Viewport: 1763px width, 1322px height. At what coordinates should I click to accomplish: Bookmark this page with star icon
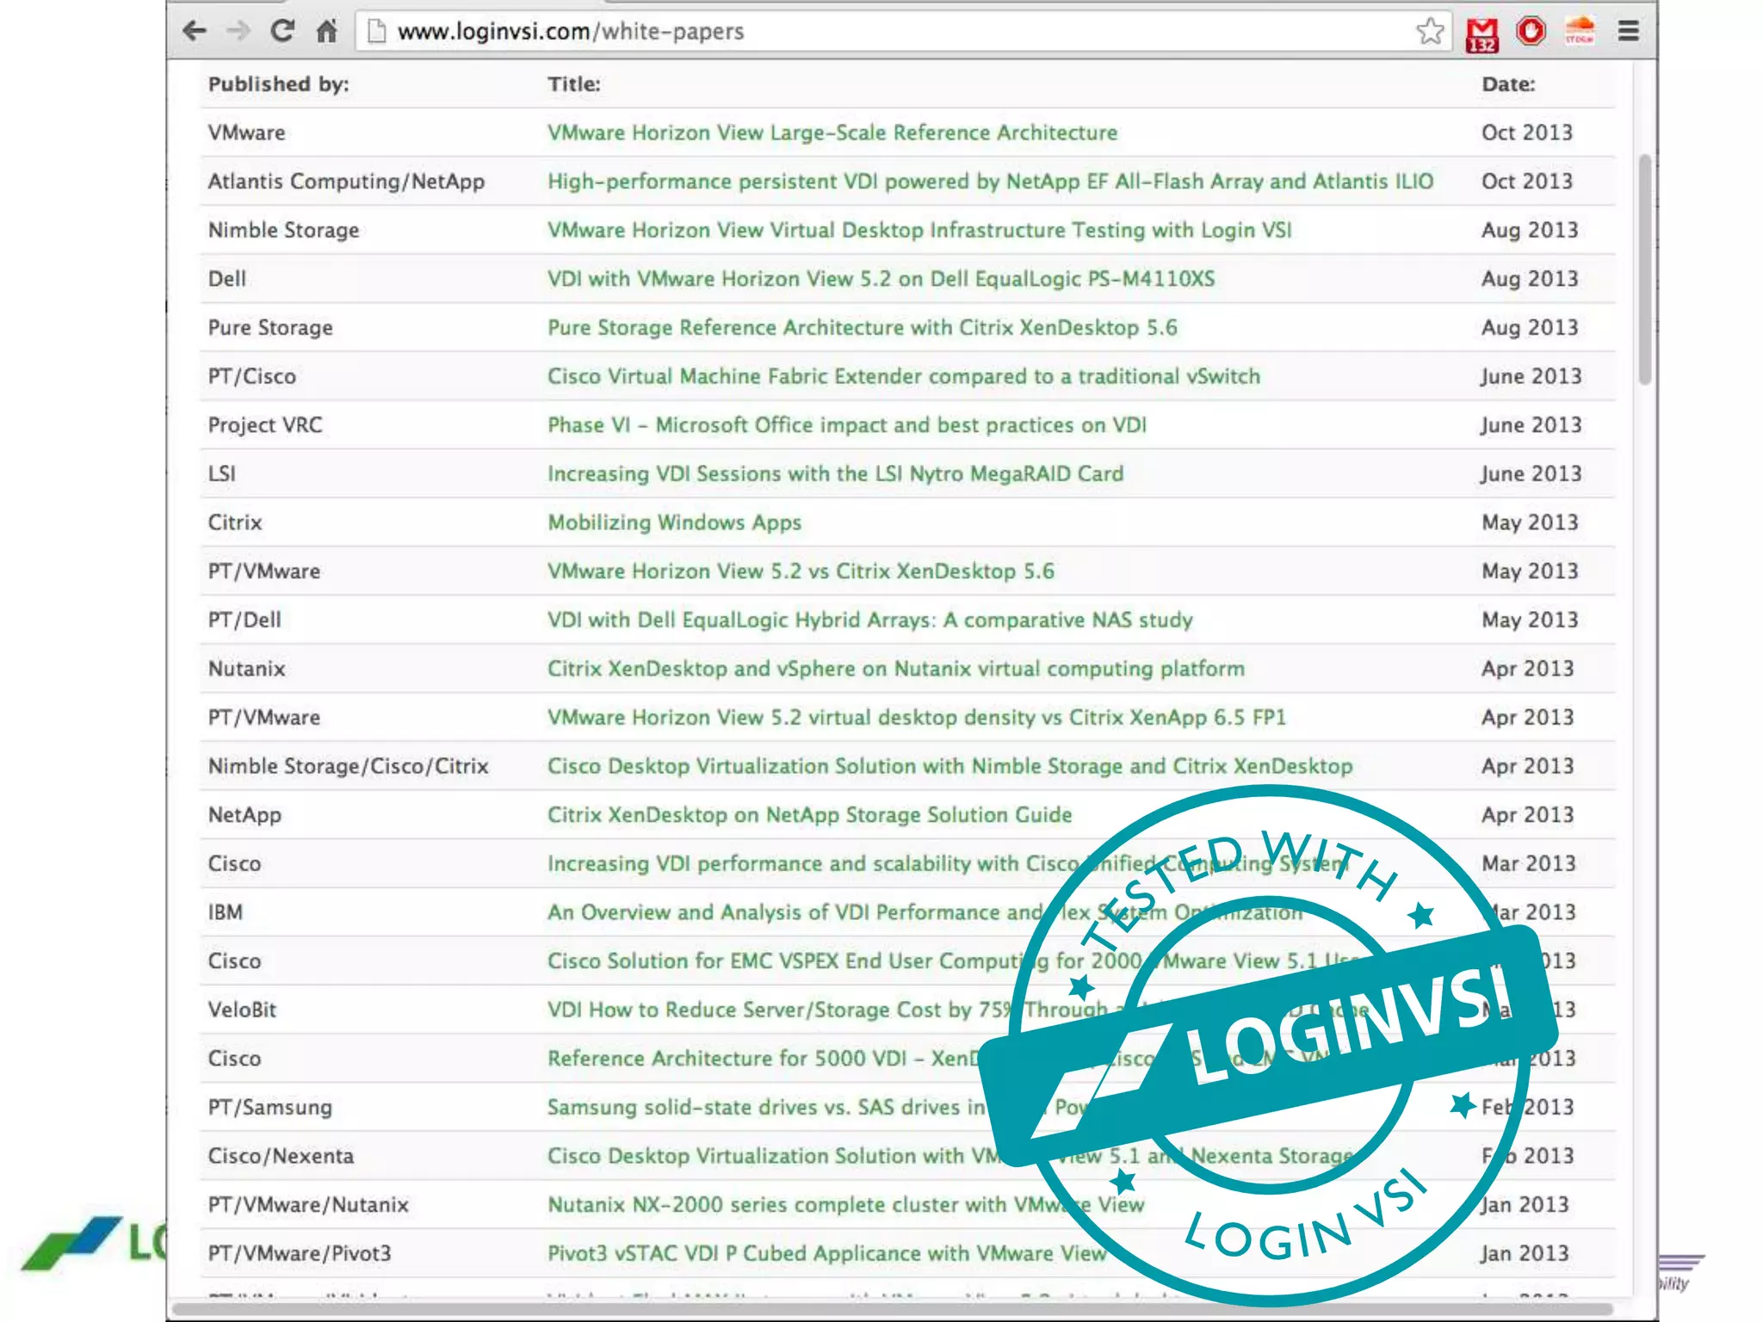pos(1430,32)
